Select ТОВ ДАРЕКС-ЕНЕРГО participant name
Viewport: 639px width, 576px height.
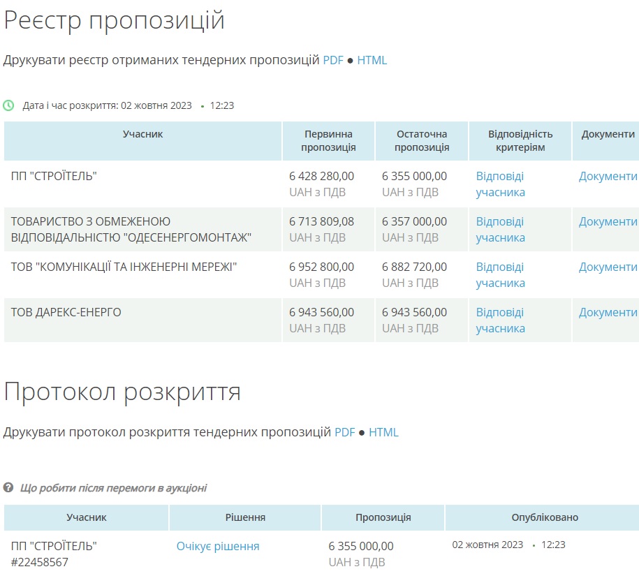coord(66,313)
